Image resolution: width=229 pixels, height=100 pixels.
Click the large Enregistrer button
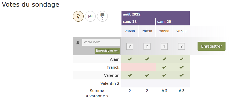coord(212,46)
